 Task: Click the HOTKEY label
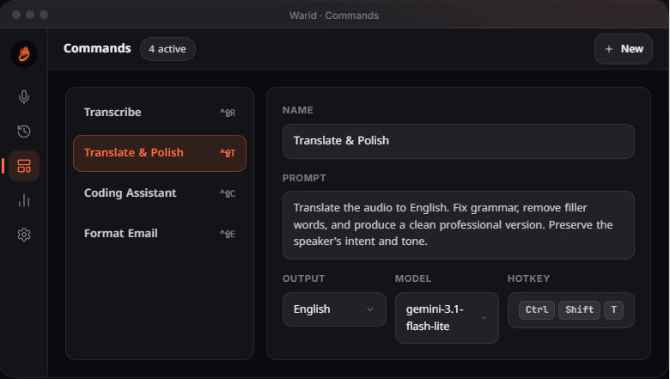[x=528, y=278]
